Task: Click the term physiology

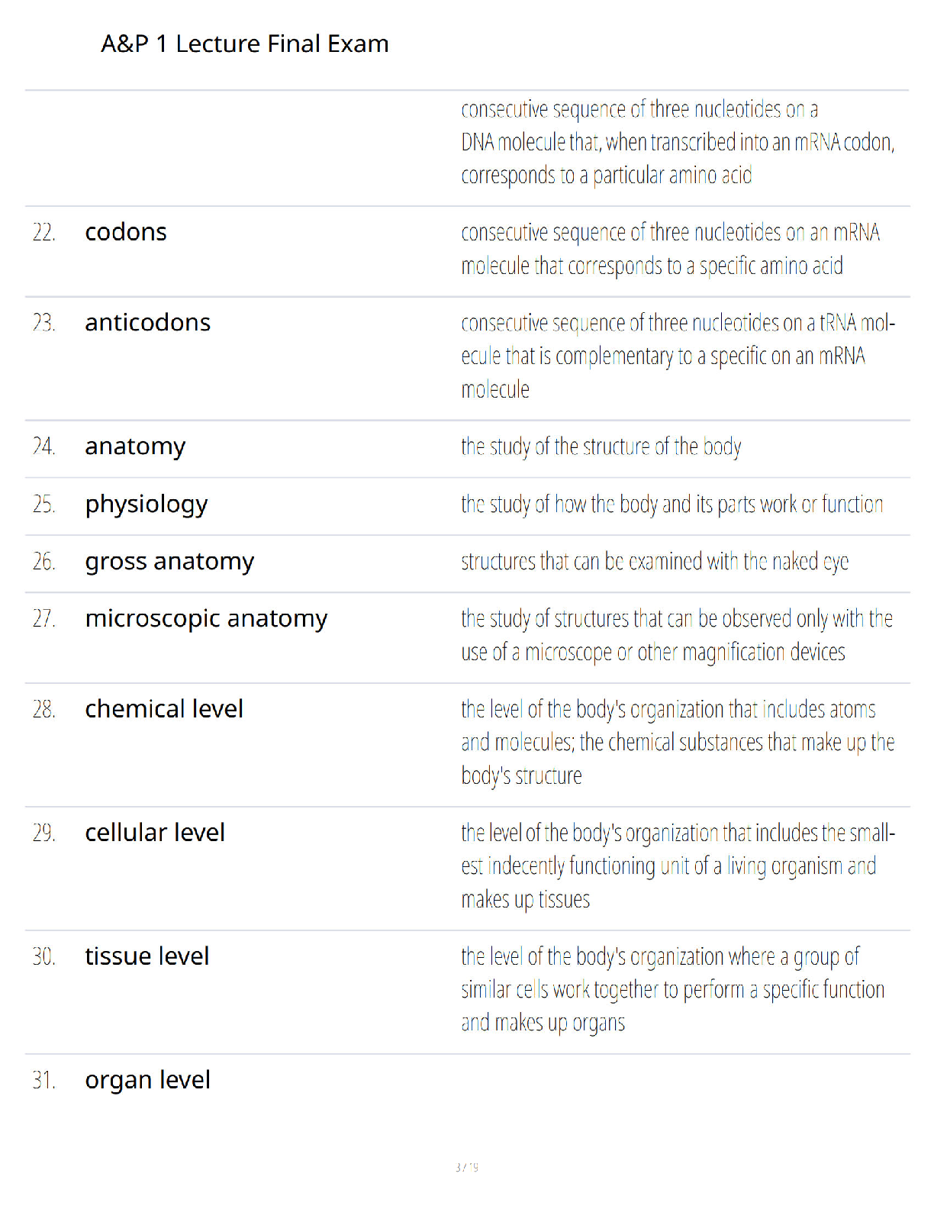Action: [147, 505]
